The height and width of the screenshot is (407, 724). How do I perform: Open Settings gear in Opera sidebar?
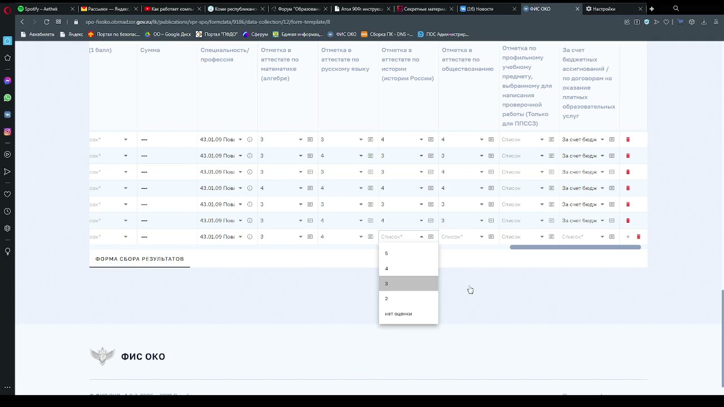(x=7, y=228)
